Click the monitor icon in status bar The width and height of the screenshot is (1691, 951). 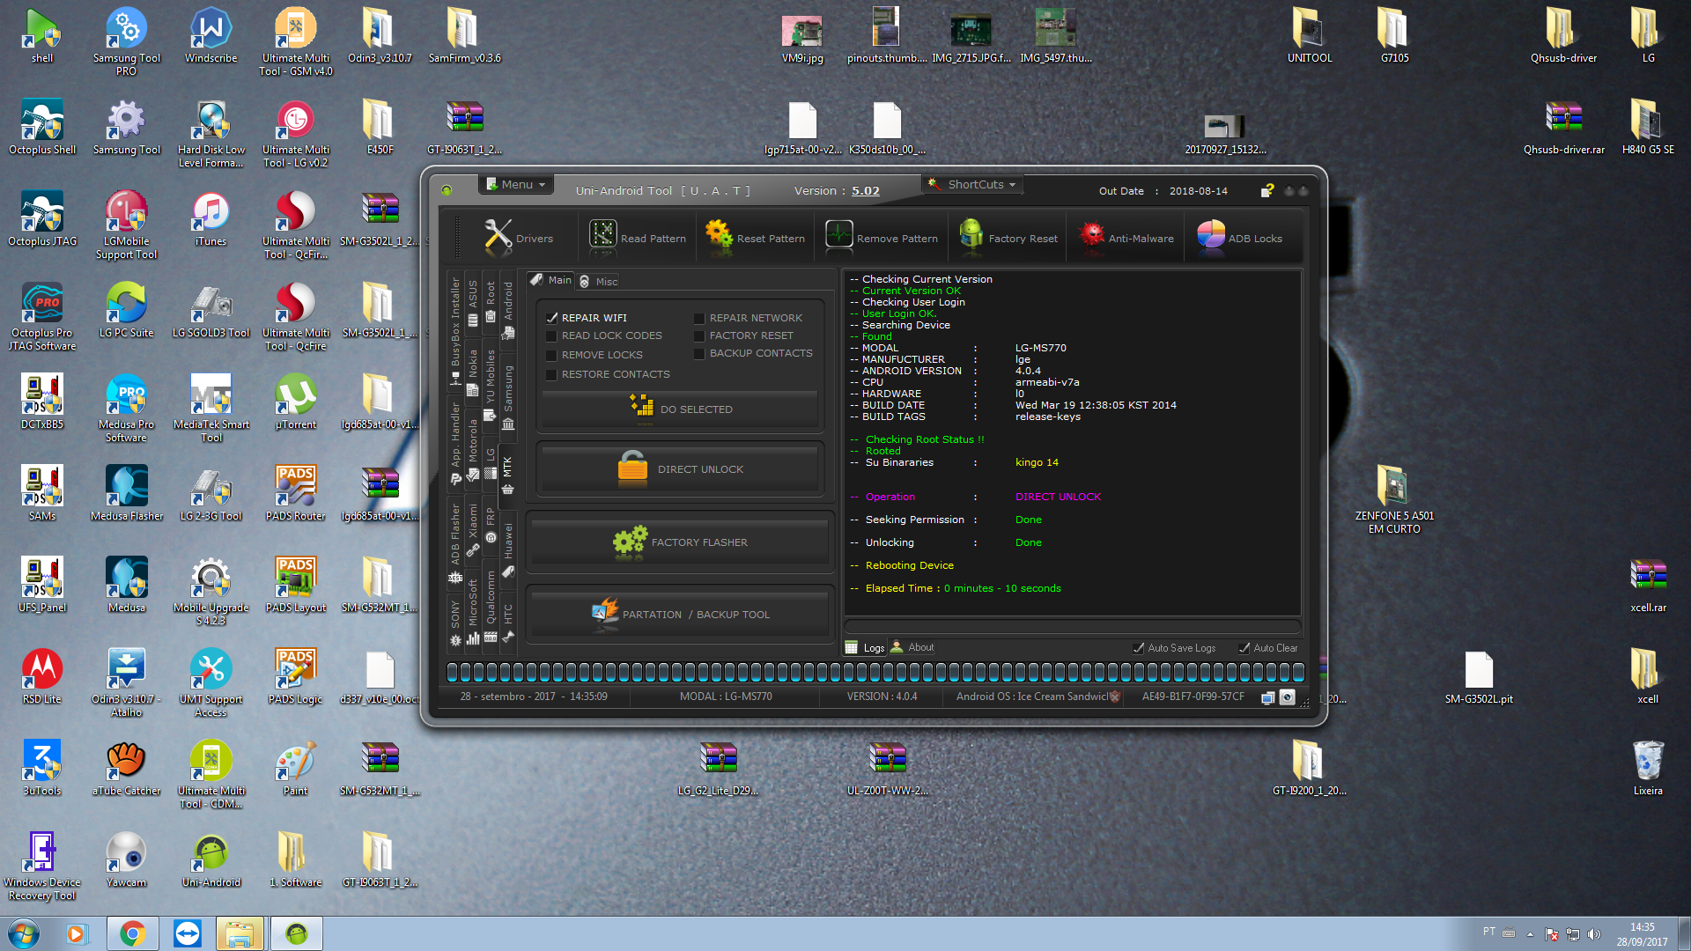point(1267,697)
